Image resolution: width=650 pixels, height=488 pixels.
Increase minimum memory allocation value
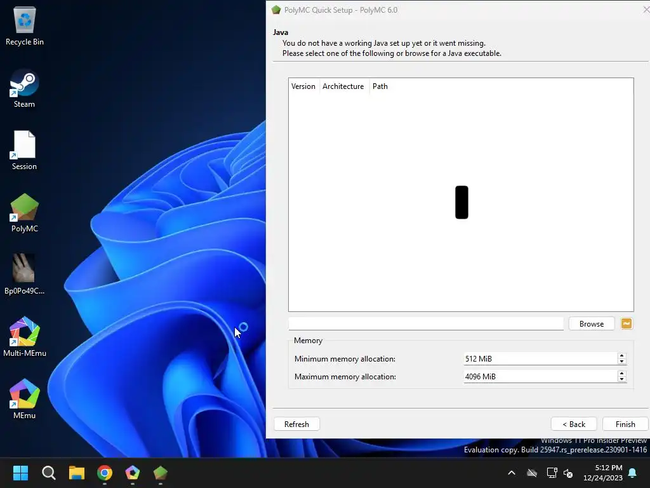(x=621, y=356)
